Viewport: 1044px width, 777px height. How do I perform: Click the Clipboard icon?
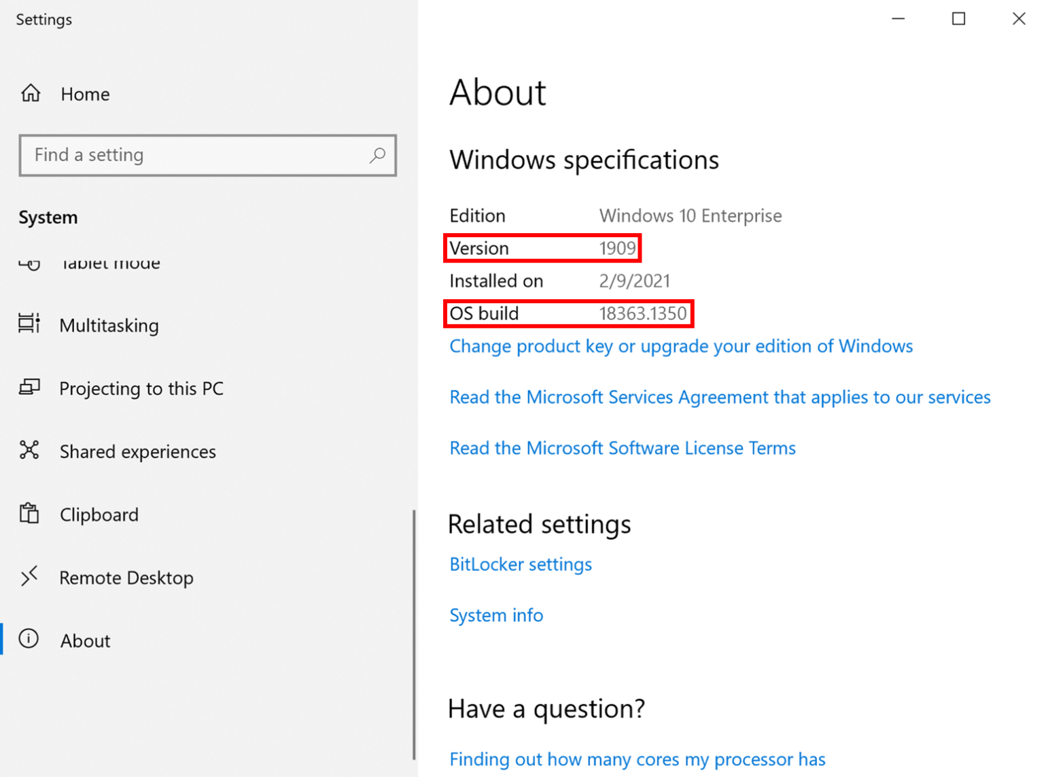(29, 513)
